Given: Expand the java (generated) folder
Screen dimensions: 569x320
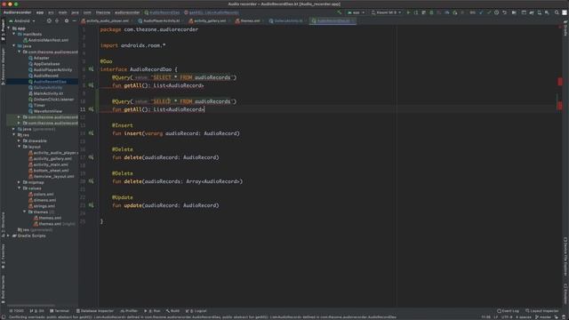Looking at the screenshot, I should [14, 129].
